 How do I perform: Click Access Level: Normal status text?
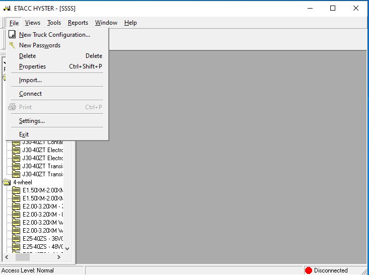point(28,270)
